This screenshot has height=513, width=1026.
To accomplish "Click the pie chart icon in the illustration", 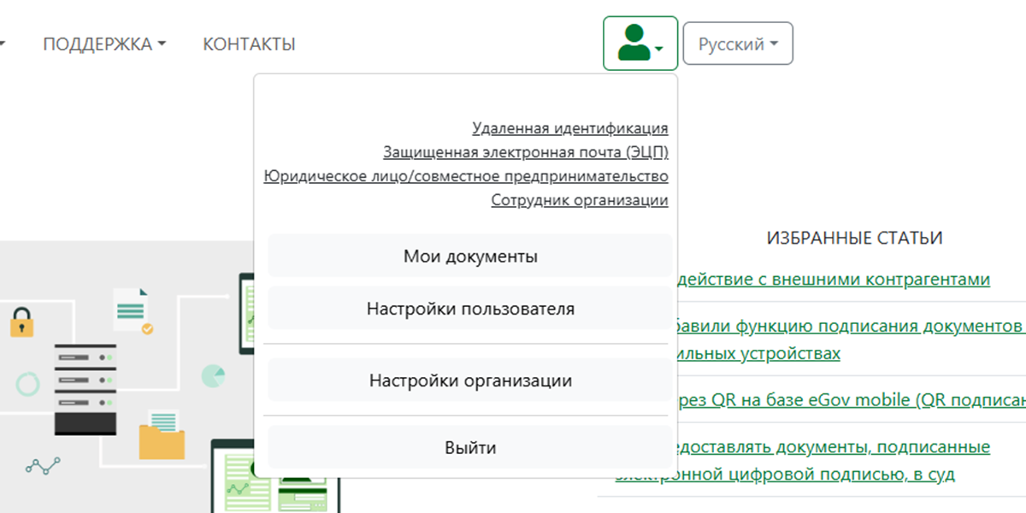I will click(x=213, y=375).
